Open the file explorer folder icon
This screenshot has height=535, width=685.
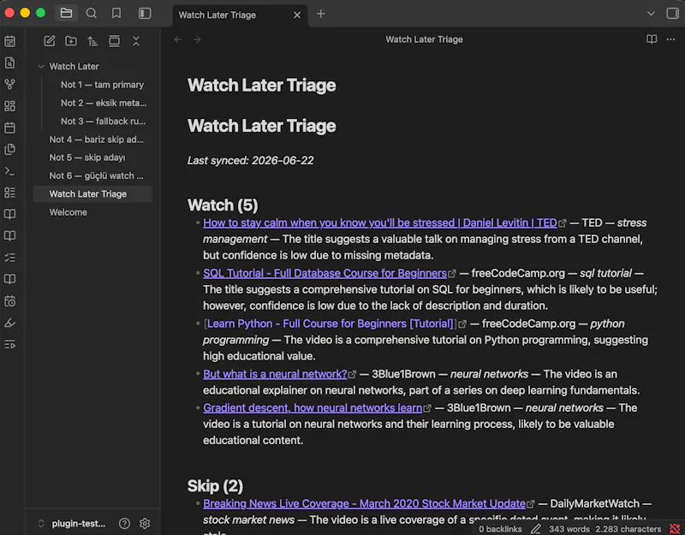(x=66, y=14)
